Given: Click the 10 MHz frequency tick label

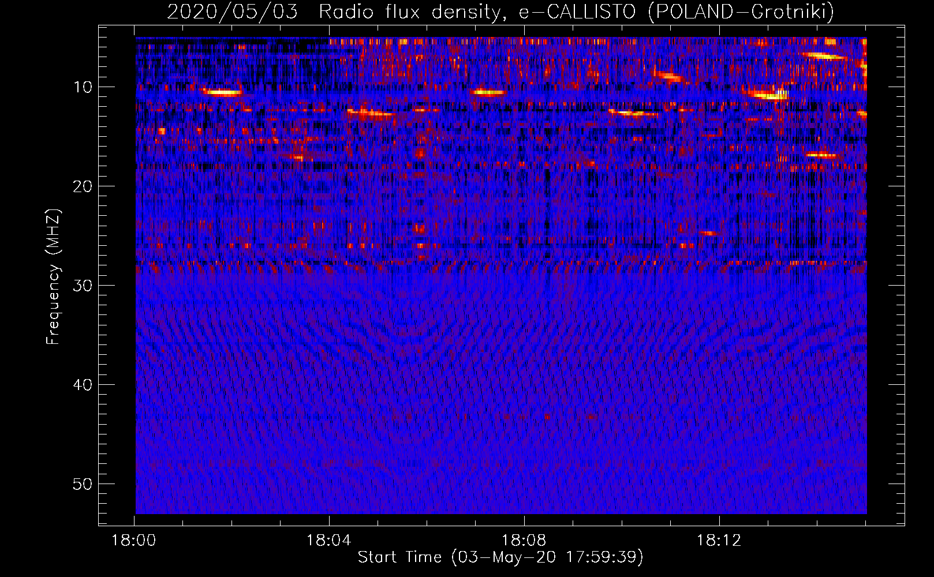Looking at the screenshot, I should (x=83, y=87).
